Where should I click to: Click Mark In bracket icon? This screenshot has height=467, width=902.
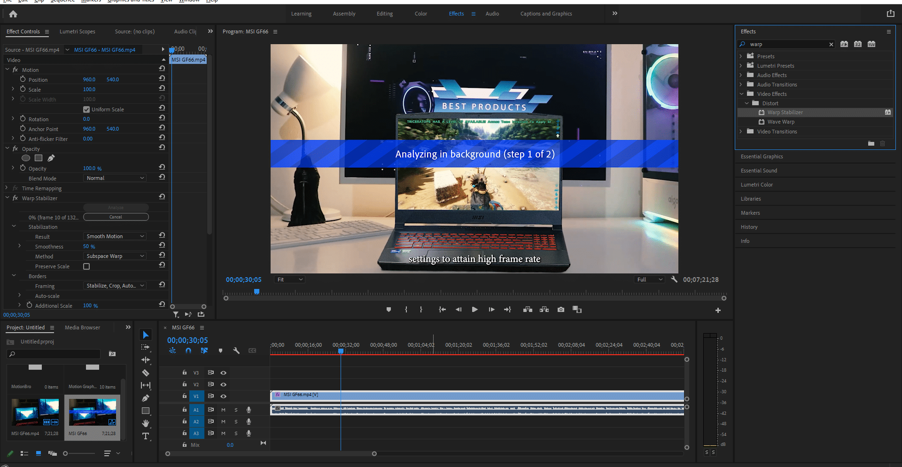406,310
